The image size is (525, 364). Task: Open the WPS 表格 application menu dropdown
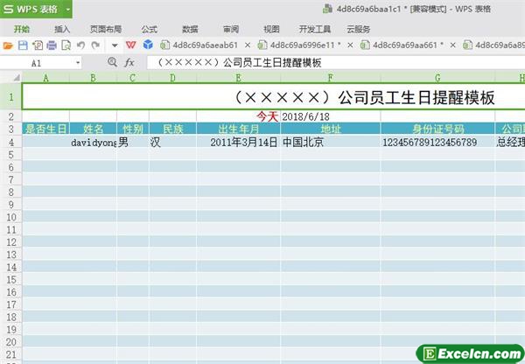(x=68, y=9)
